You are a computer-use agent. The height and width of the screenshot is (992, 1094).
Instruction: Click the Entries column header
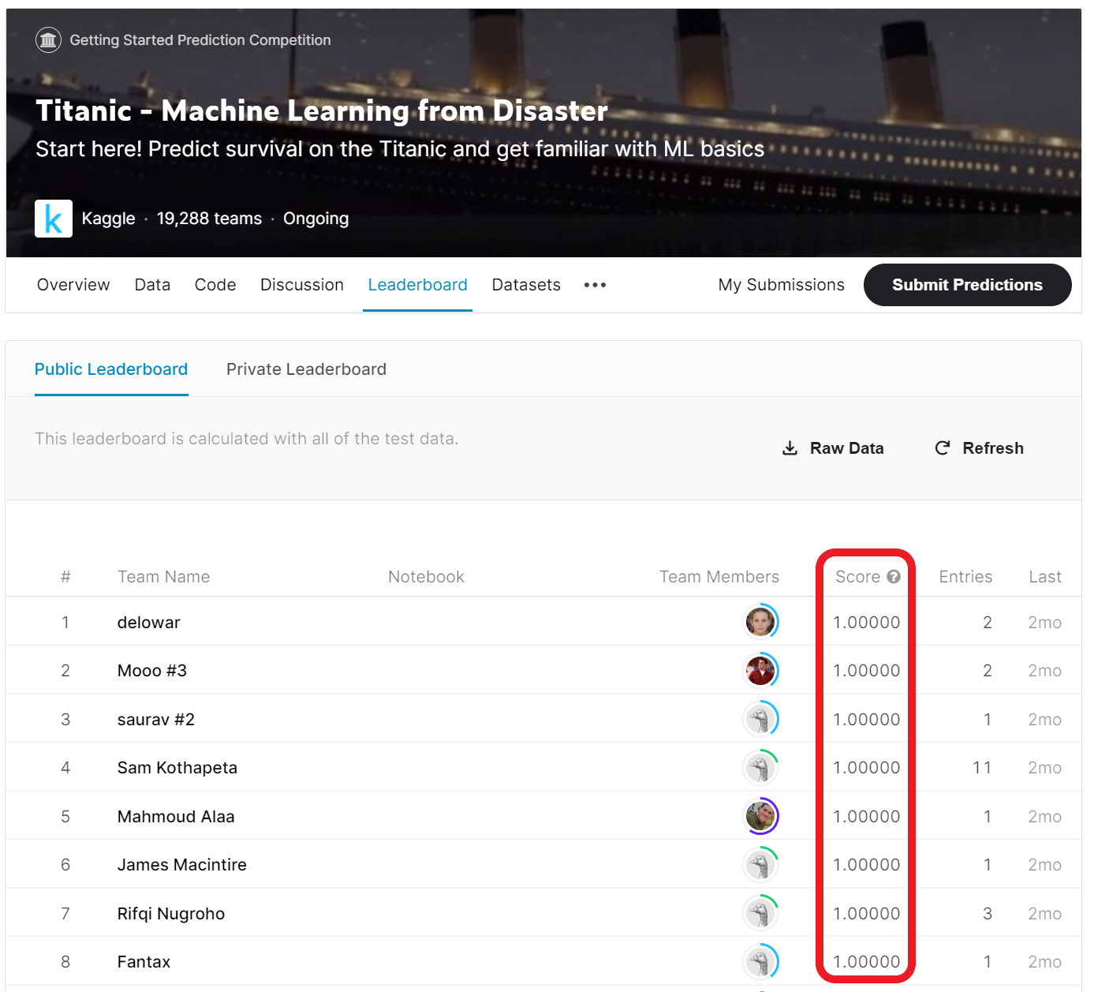[965, 577]
